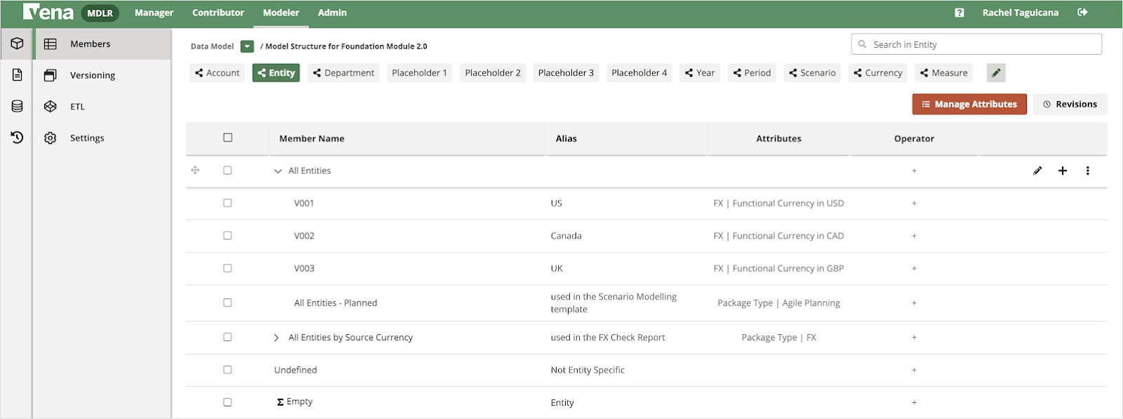Click the cube icon in left rail

click(x=17, y=44)
